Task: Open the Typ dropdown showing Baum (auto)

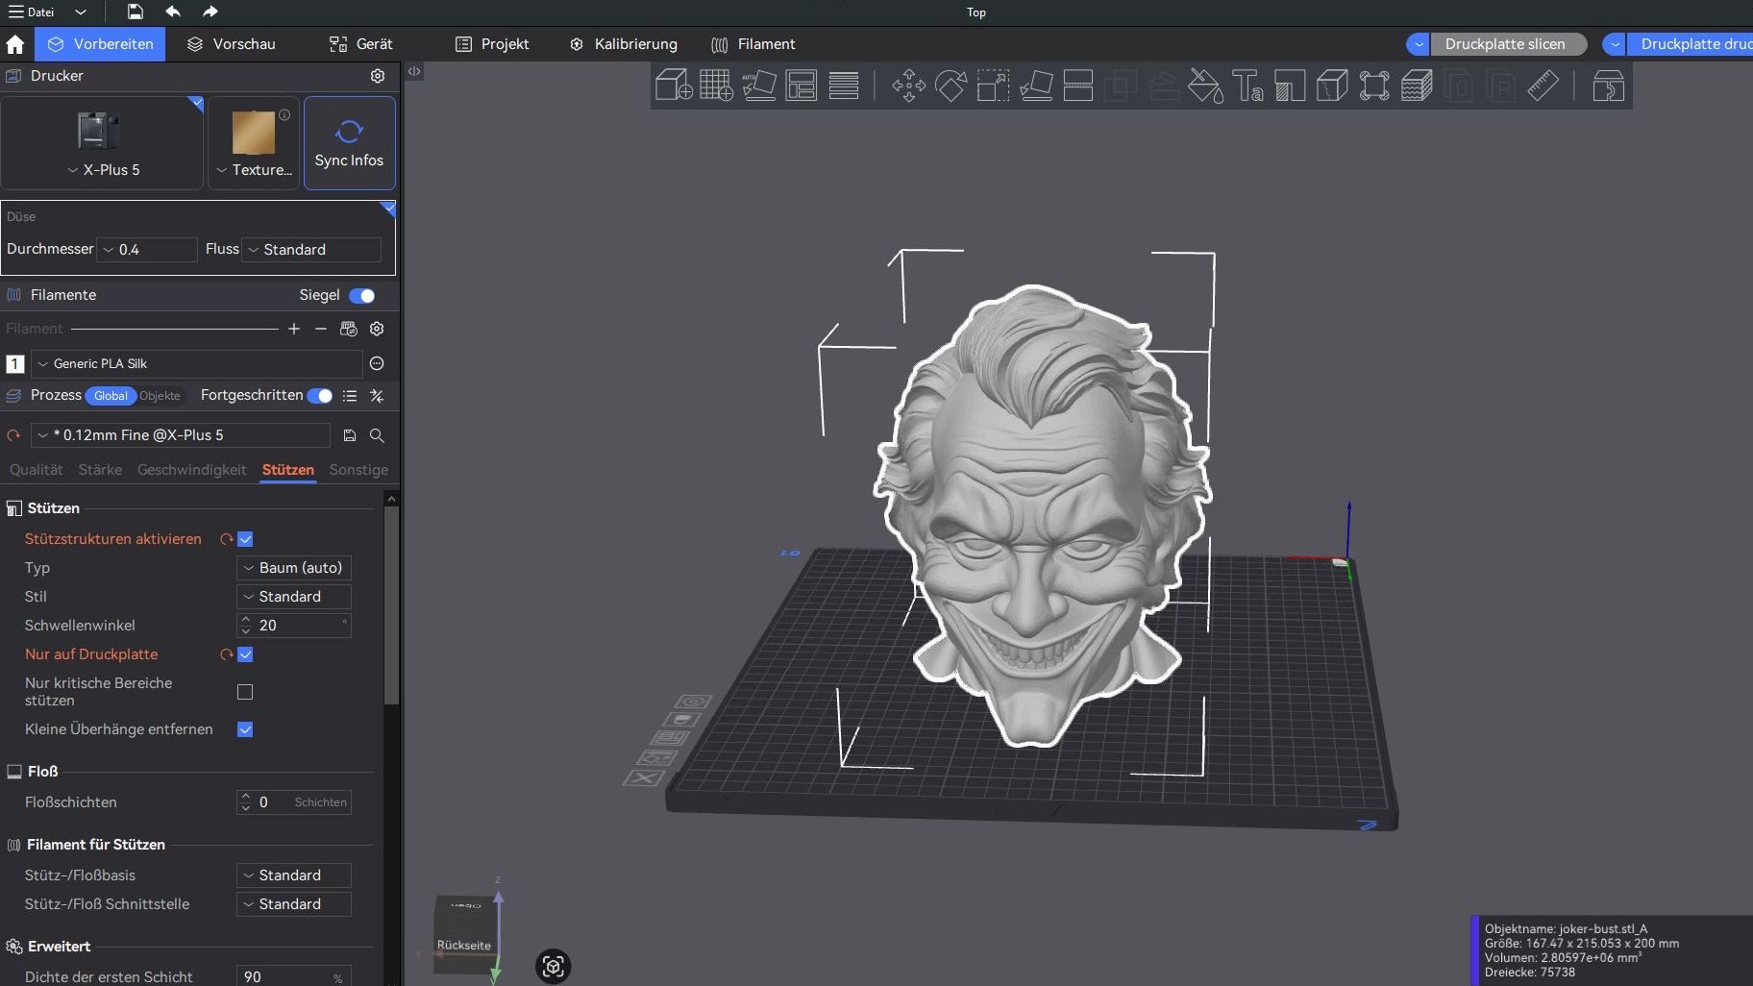Action: (x=294, y=568)
